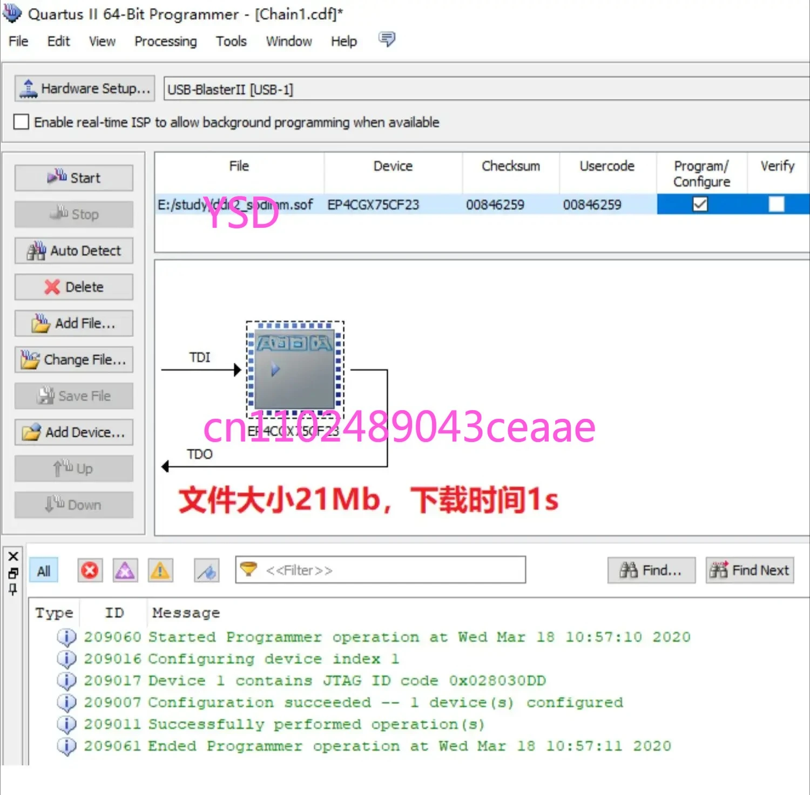Screen dimensions: 810x795
Task: Click the Message column header
Action: (x=186, y=613)
